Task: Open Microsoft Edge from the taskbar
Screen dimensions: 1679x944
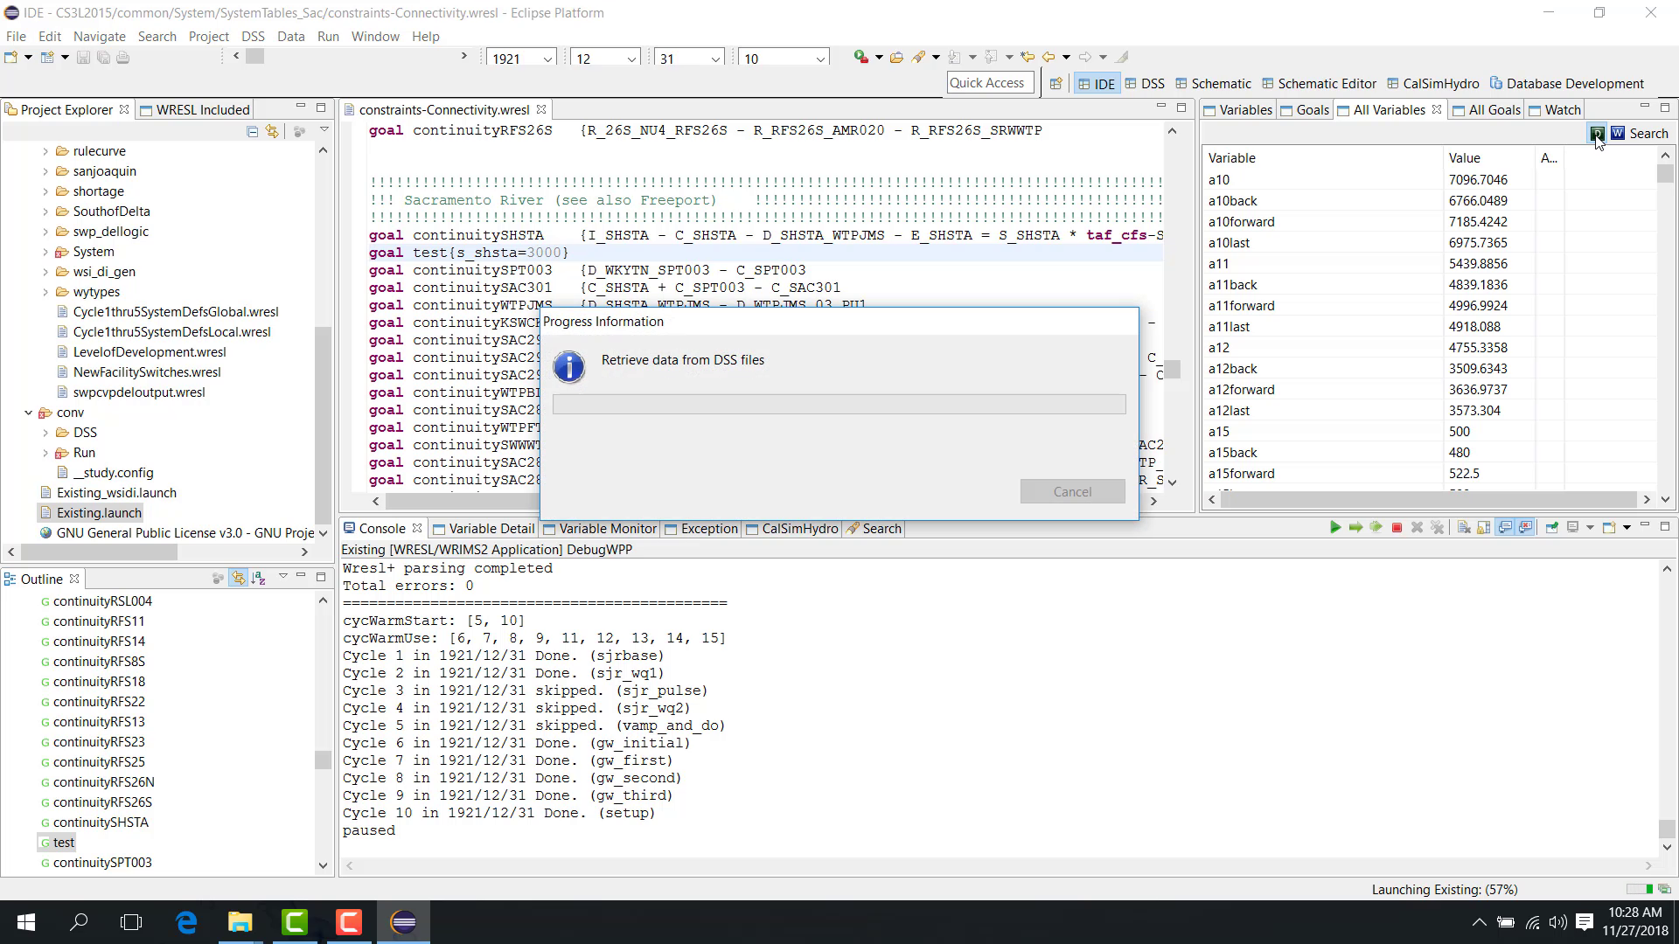Action: 186,922
